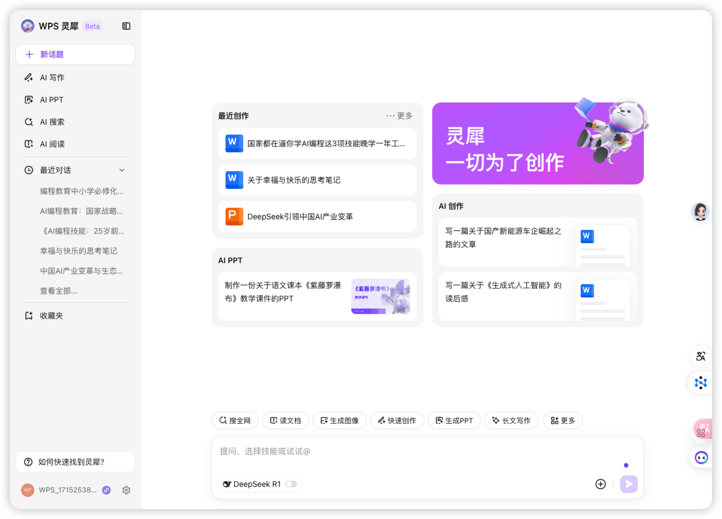This screenshot has width=722, height=519.
Task: Click the girl avatar assistant icon
Action: [700, 212]
